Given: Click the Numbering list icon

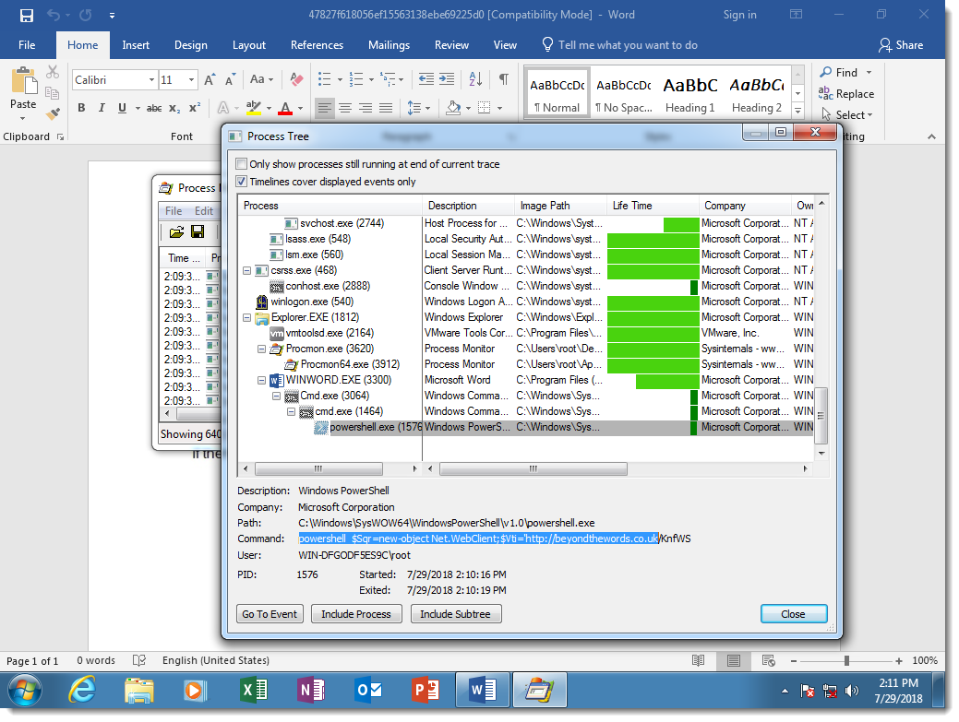Looking at the screenshot, I should (356, 79).
